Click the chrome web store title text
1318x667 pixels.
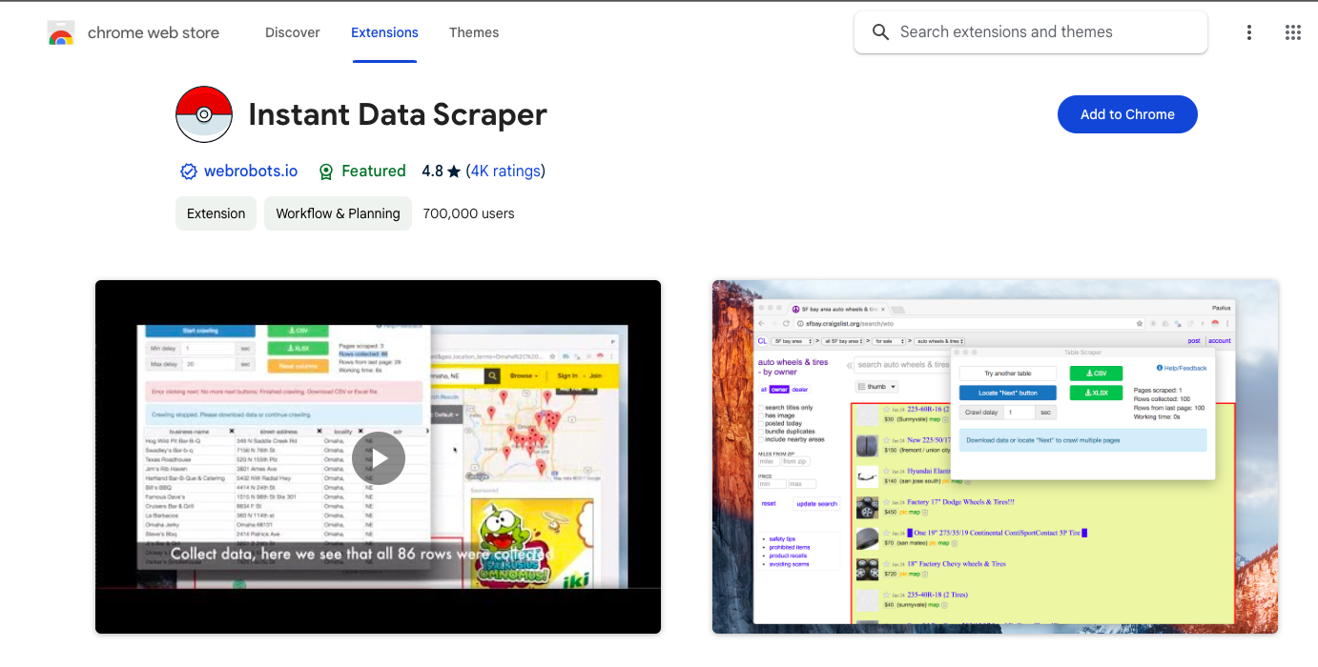point(154,33)
